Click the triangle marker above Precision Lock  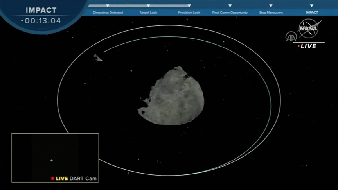click(x=189, y=6)
